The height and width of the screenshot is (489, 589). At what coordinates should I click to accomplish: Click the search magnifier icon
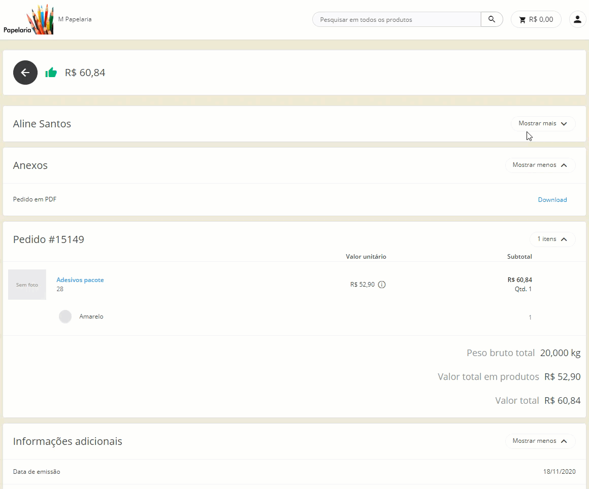point(492,19)
